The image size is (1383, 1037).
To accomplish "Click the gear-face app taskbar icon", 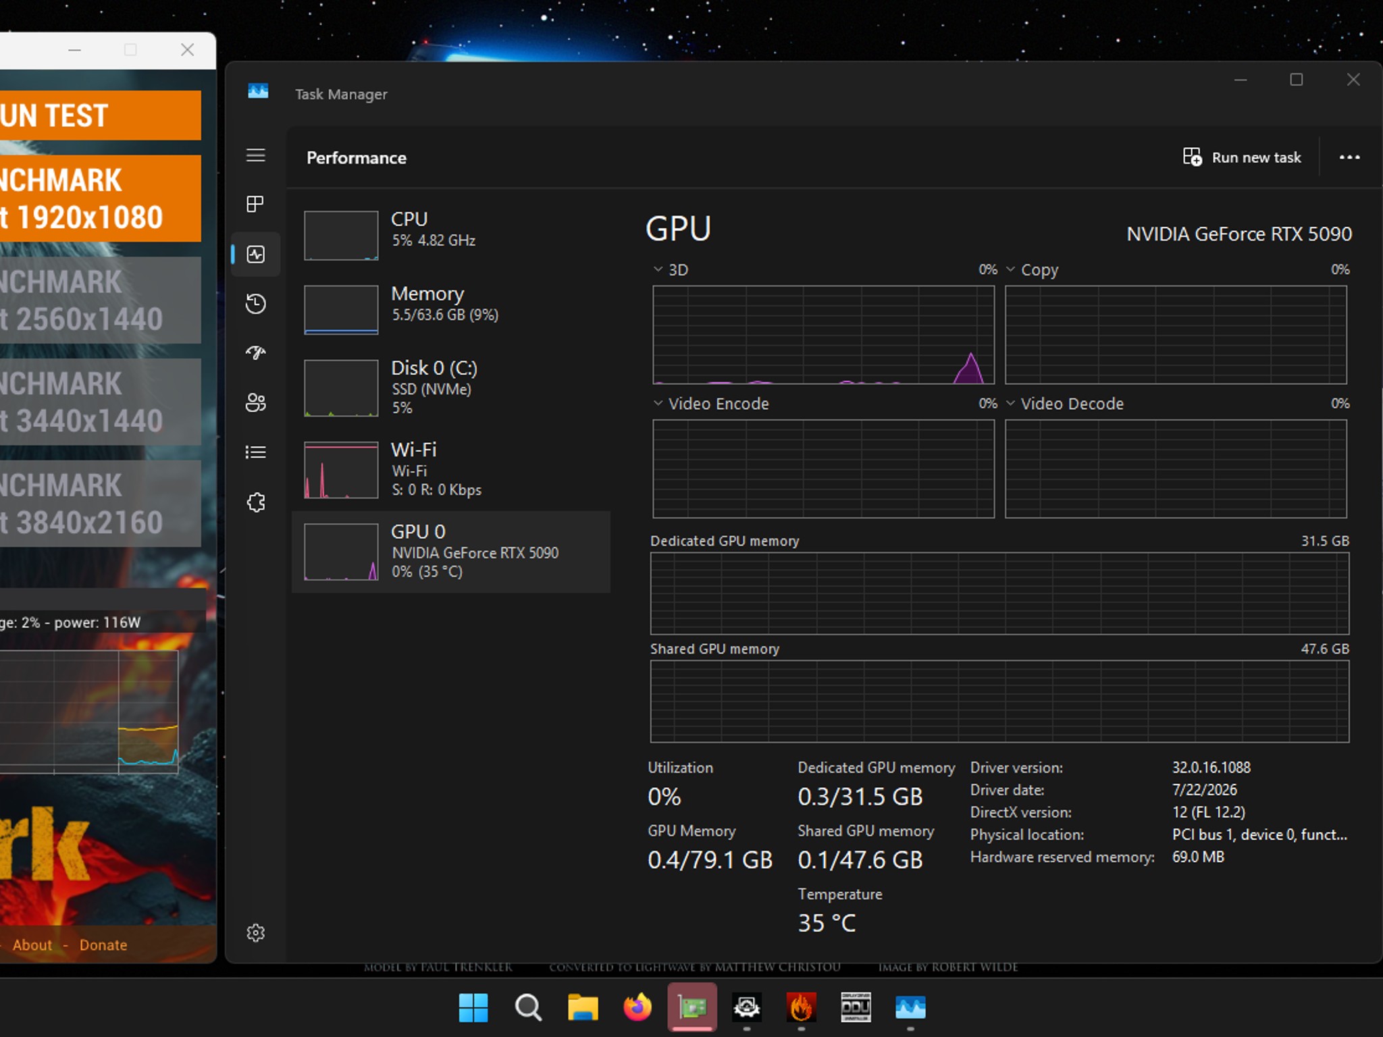I will [x=747, y=1008].
